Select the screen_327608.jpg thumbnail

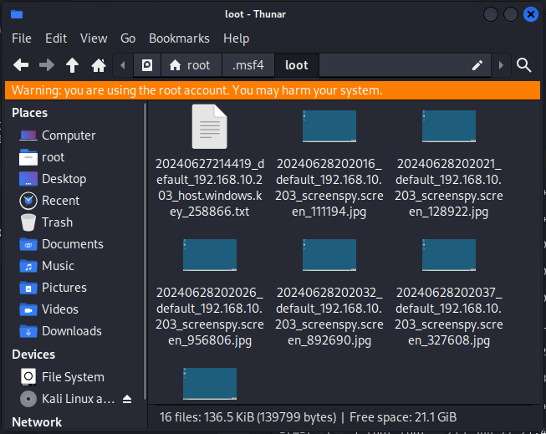(449, 255)
